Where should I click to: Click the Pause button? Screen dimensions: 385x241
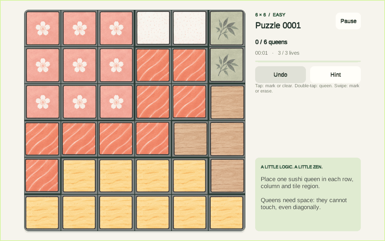click(348, 21)
